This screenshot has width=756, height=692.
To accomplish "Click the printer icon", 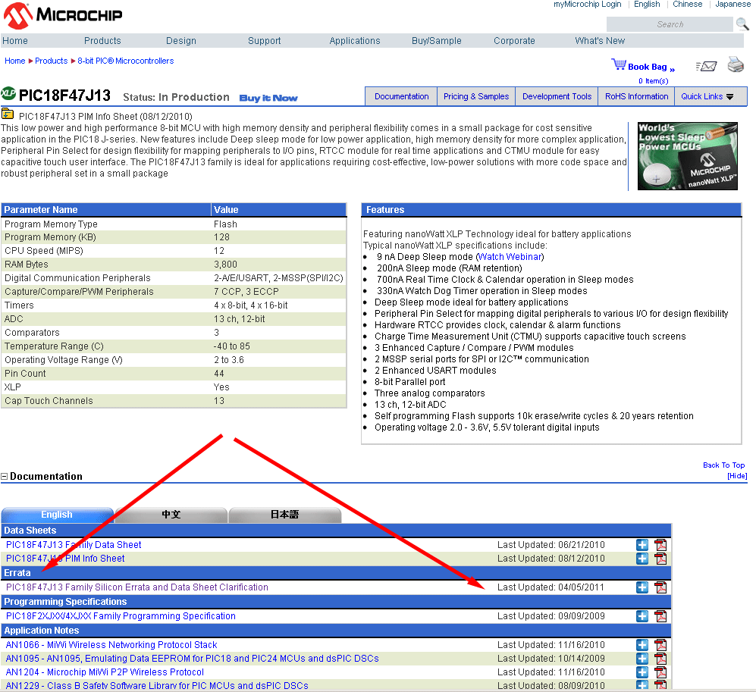I will coord(736,64).
